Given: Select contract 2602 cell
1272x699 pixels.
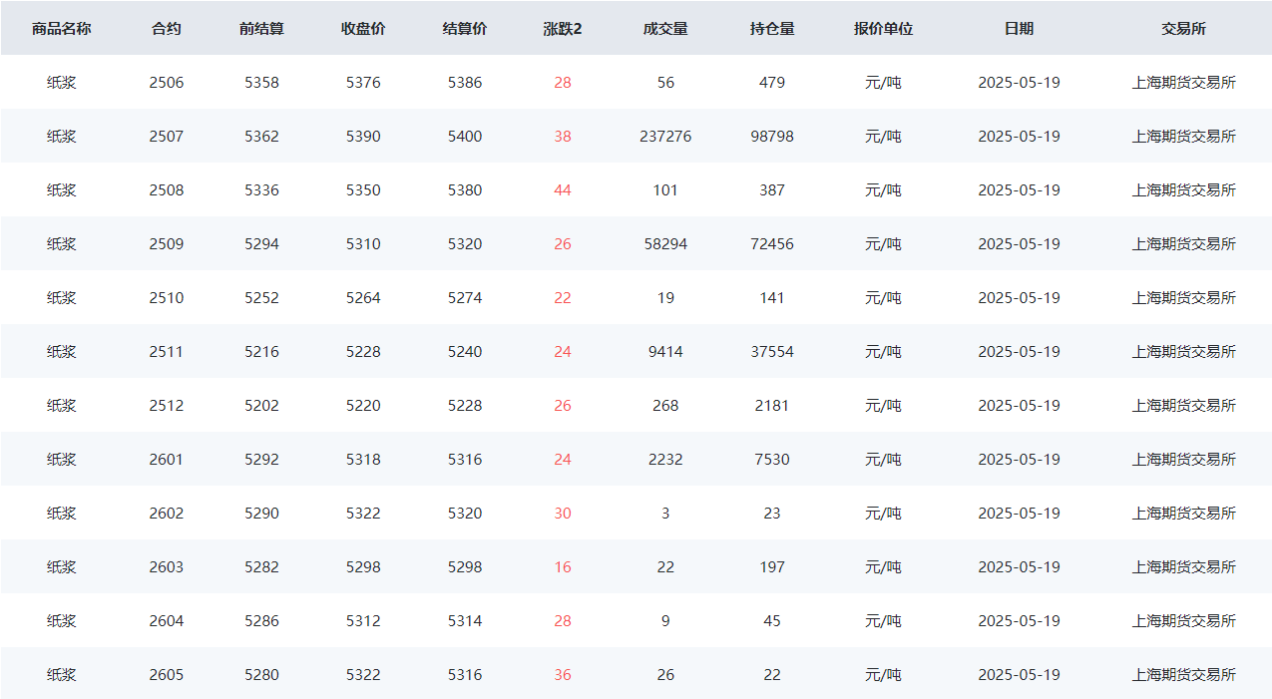Looking at the screenshot, I should click(x=167, y=514).
